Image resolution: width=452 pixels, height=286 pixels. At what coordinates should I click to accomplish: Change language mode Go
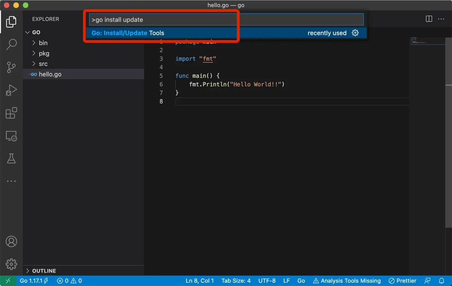click(301, 281)
